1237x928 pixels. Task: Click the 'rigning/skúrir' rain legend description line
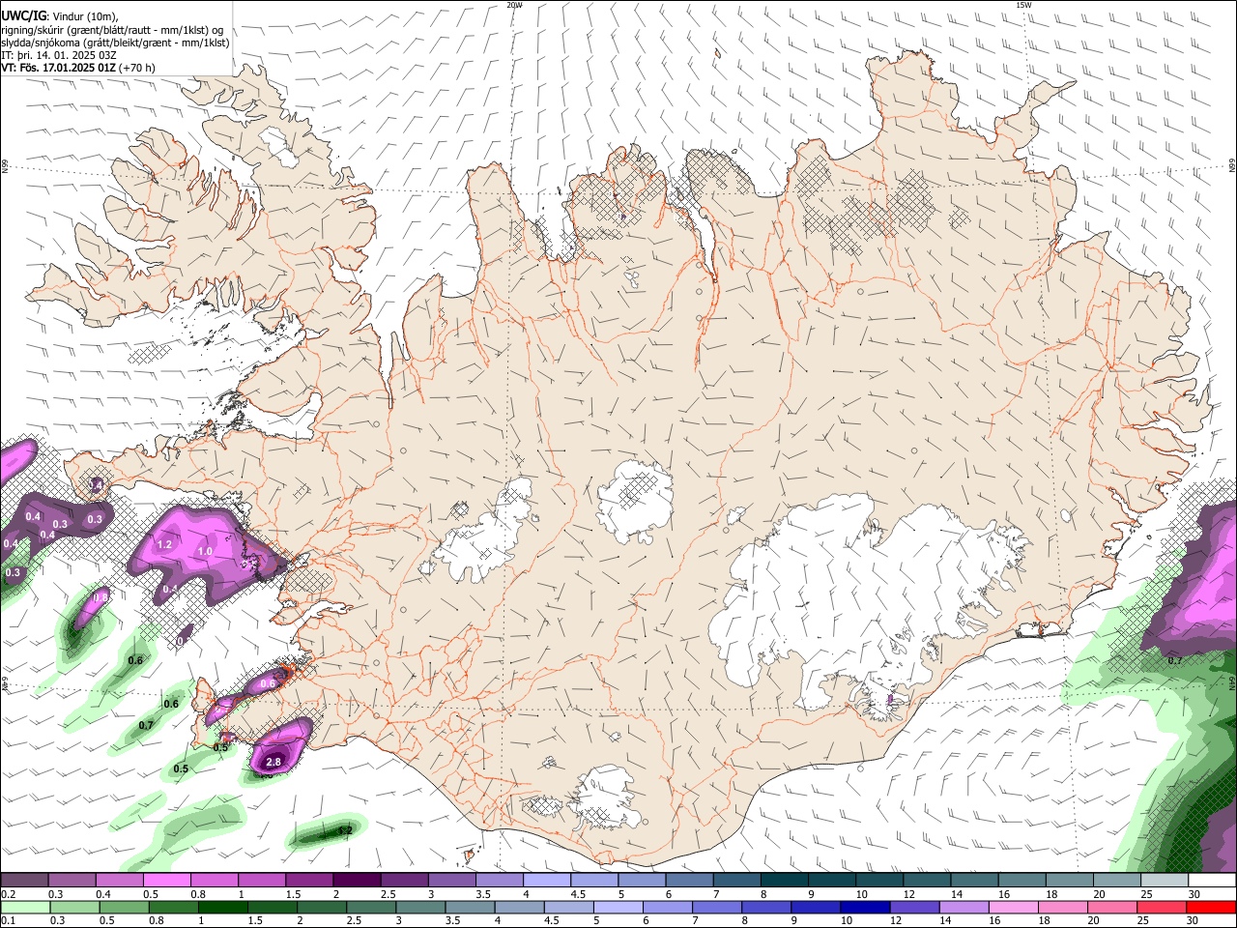112,29
